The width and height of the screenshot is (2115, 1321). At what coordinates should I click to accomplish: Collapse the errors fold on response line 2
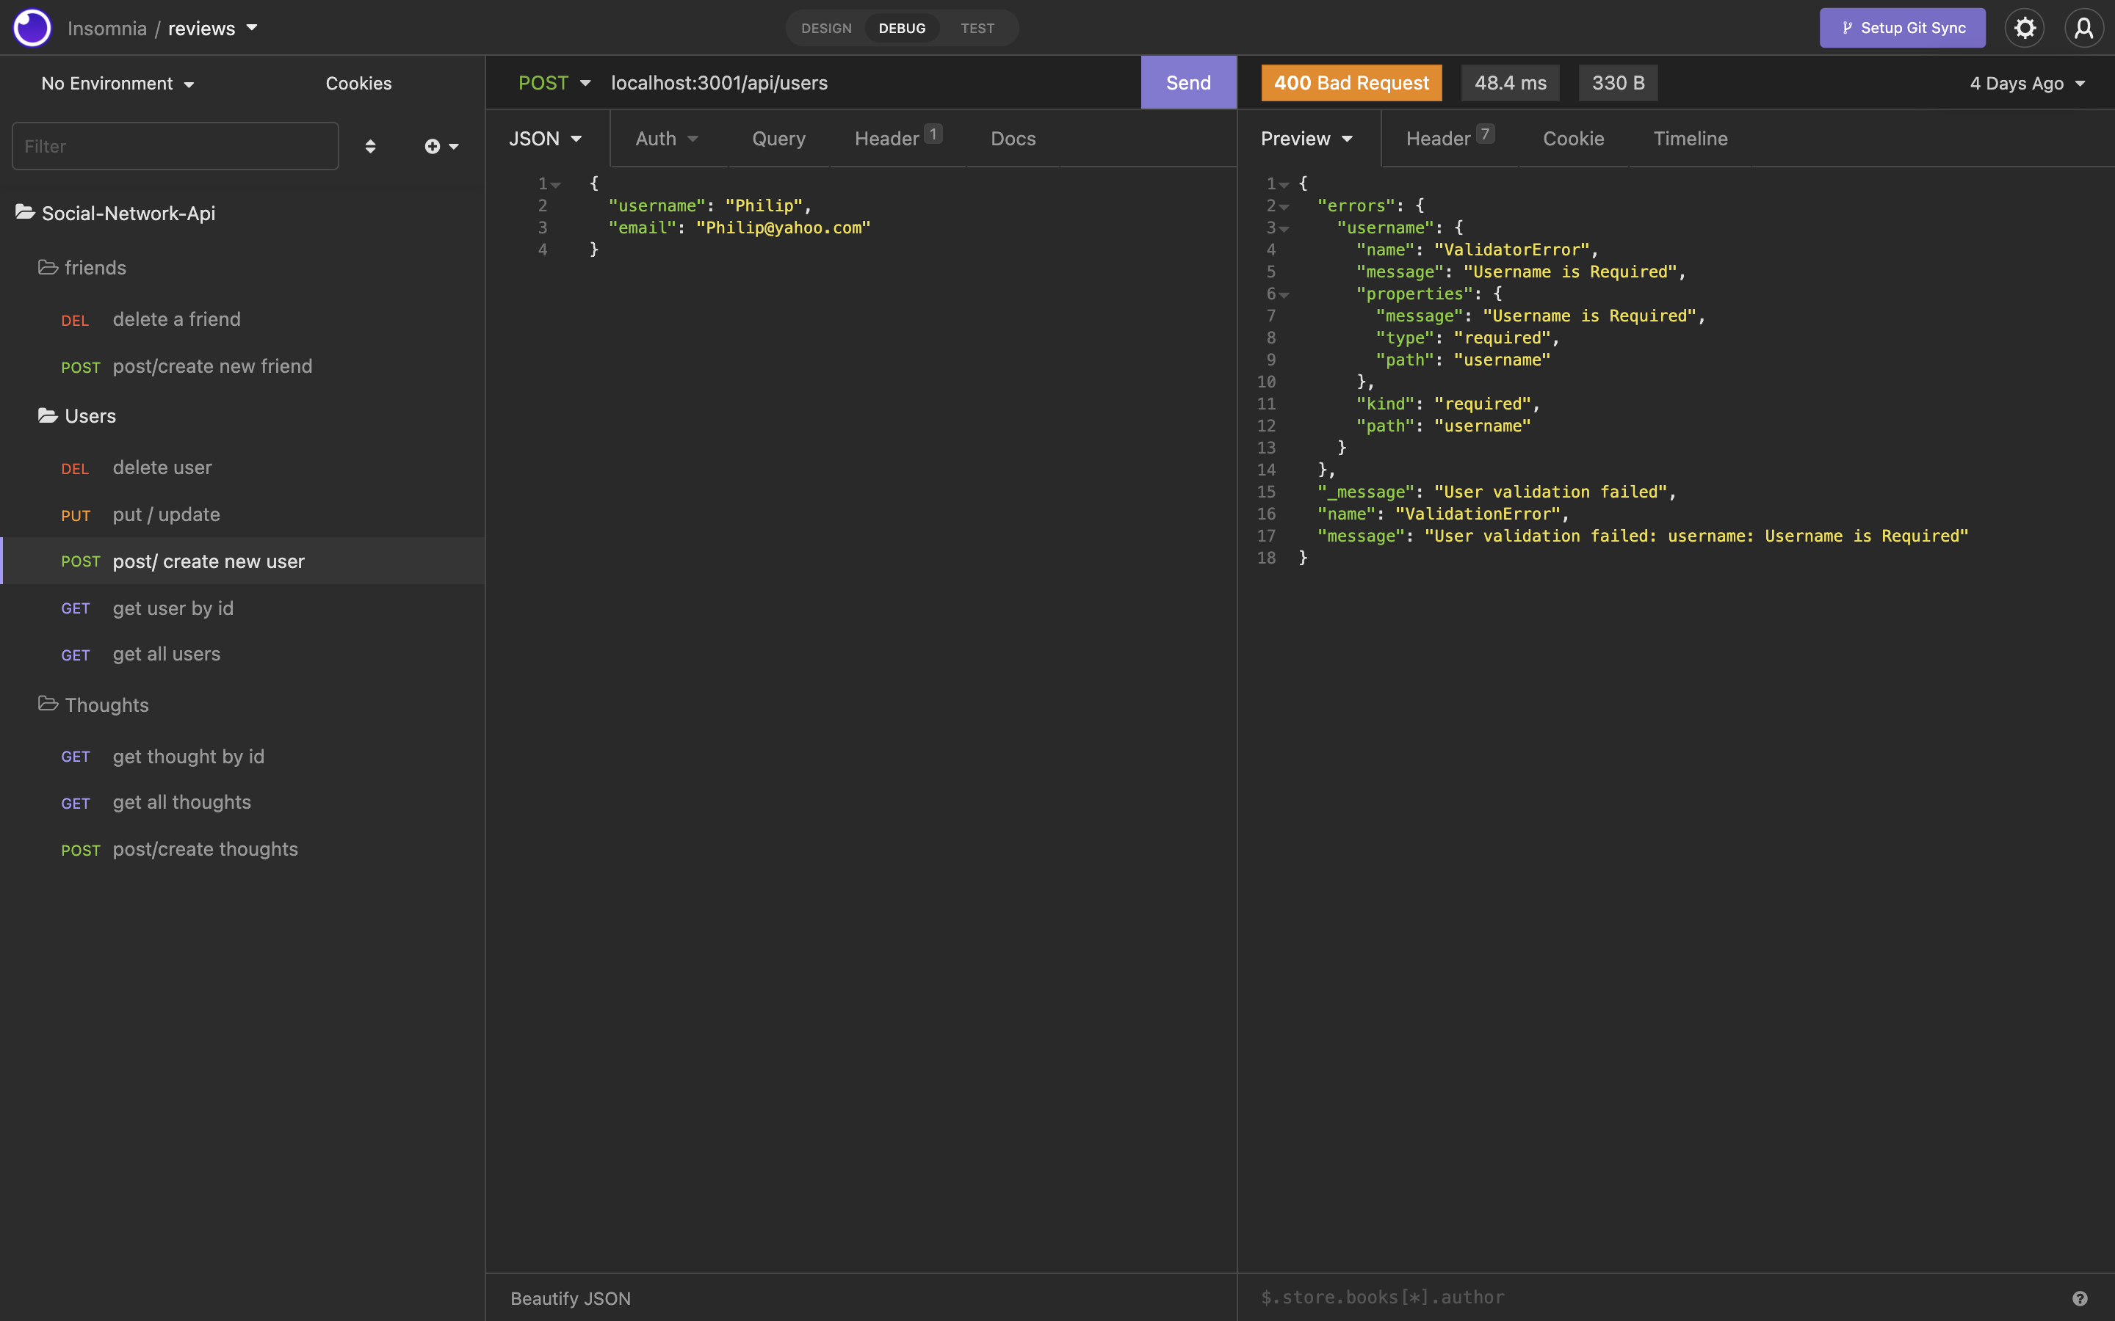(1283, 206)
